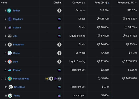Click the Chains column header
The height and width of the screenshot is (99, 139).
click(x=57, y=2)
